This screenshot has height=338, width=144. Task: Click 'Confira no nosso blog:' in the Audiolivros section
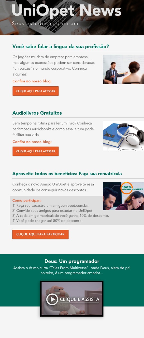pyautogui.click(x=32, y=142)
